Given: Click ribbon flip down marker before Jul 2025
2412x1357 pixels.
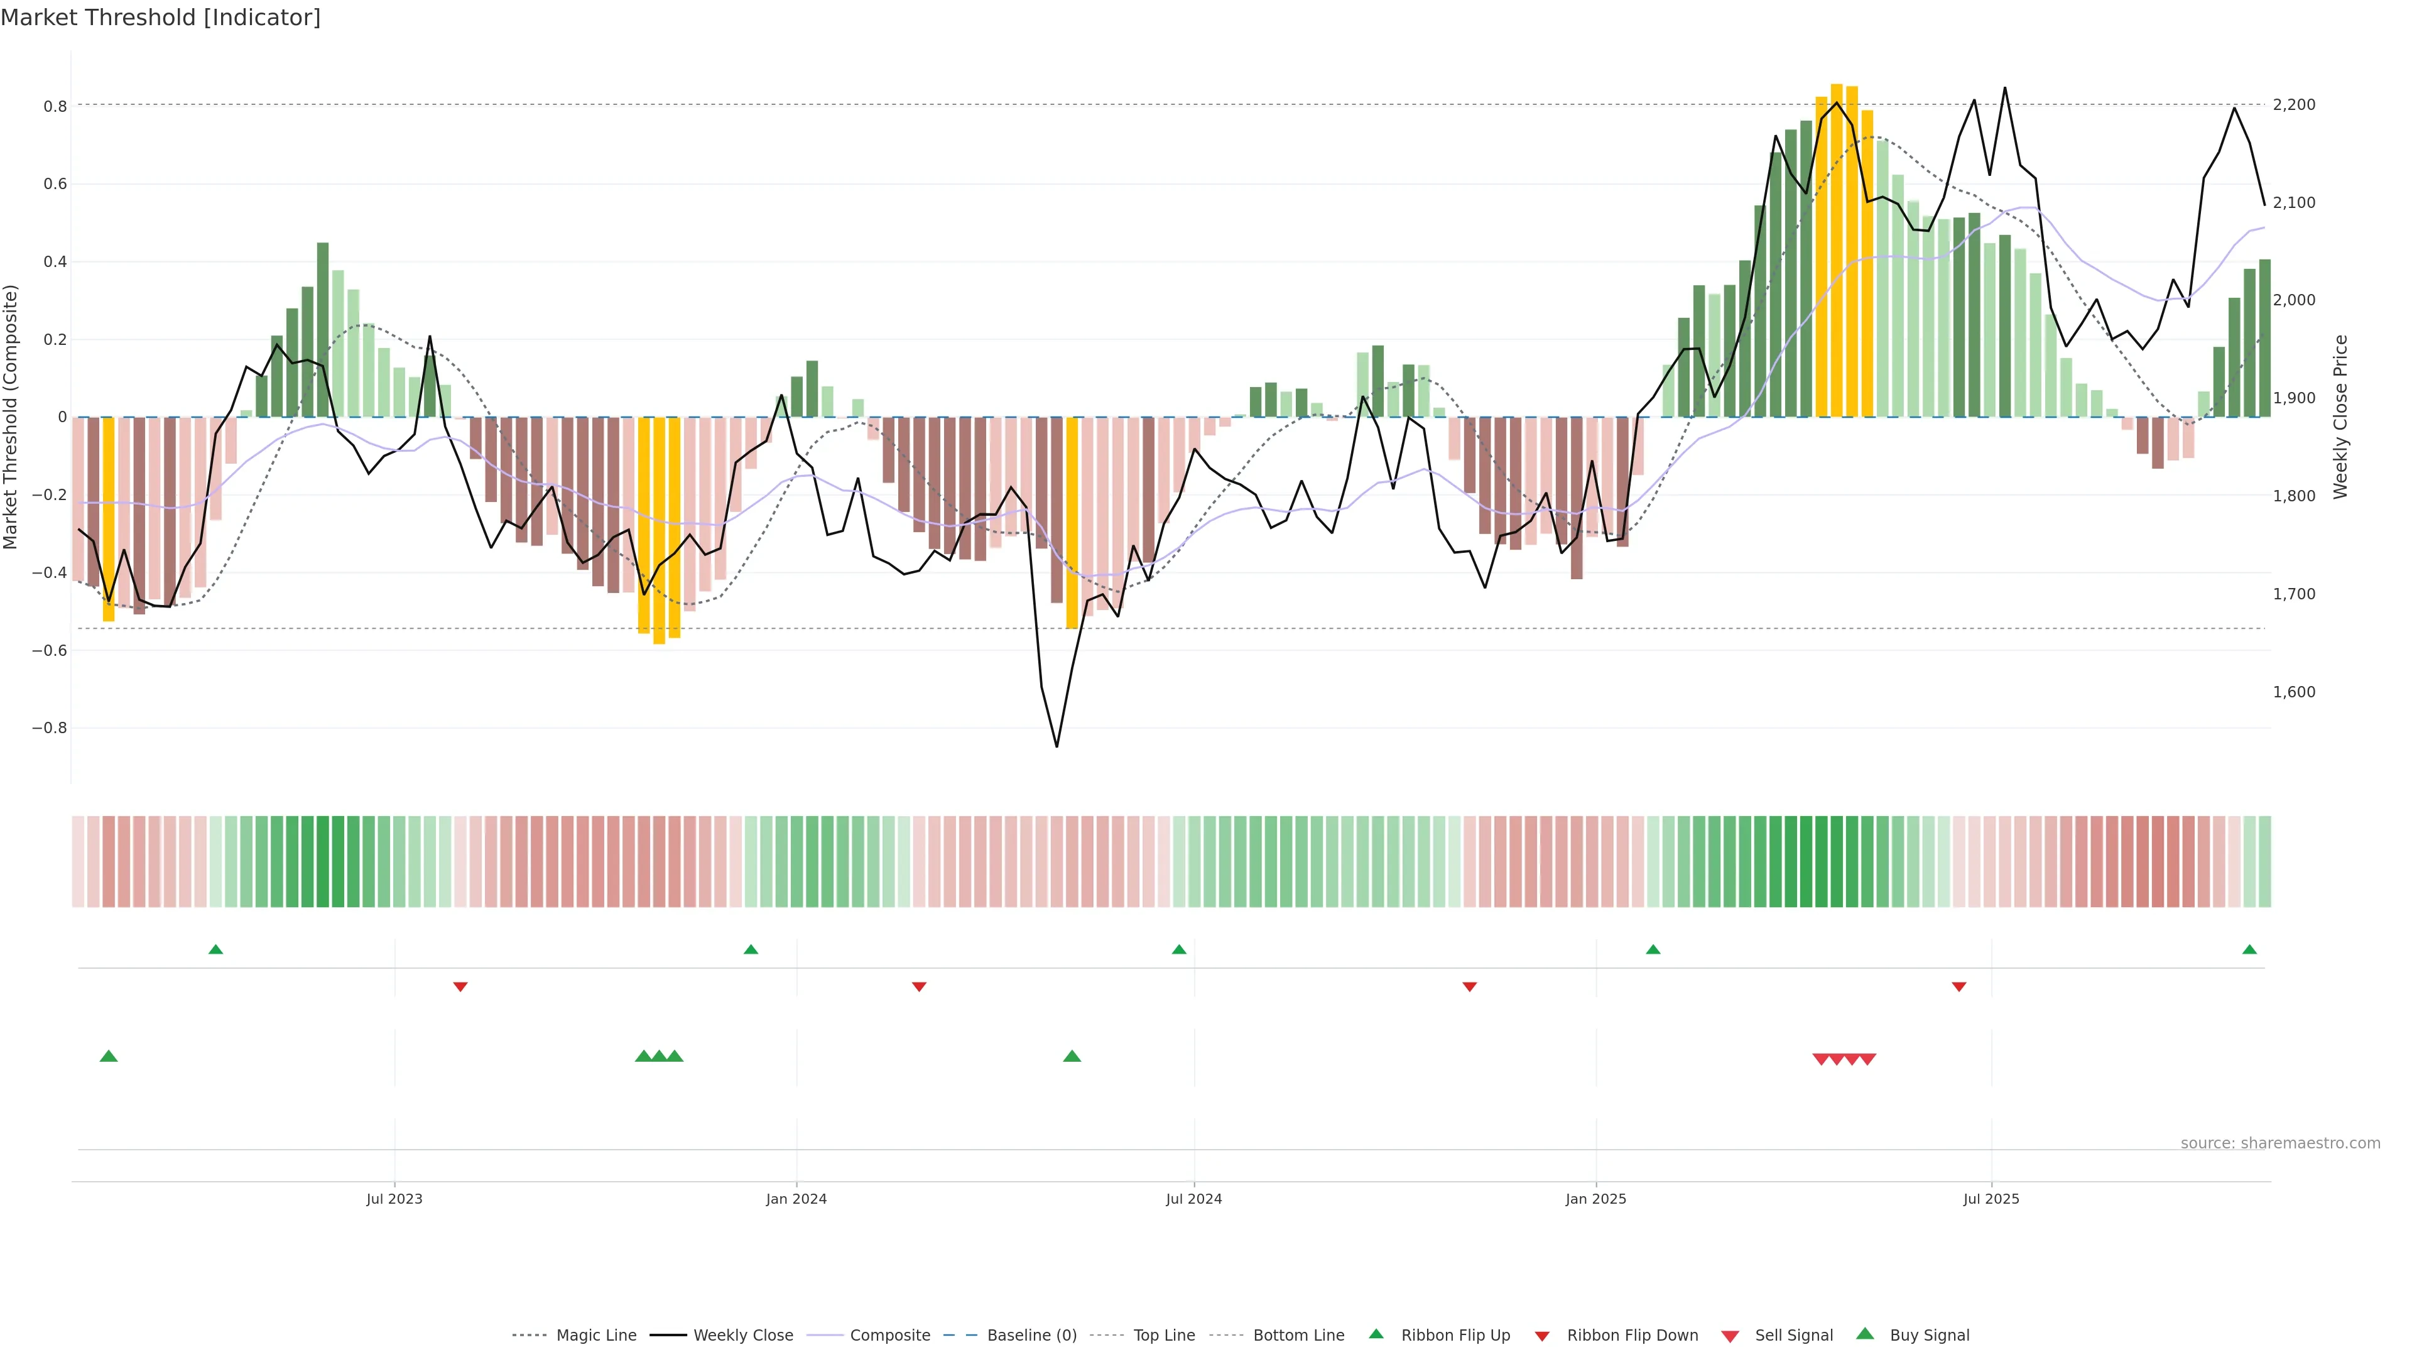Looking at the screenshot, I should (x=1959, y=986).
